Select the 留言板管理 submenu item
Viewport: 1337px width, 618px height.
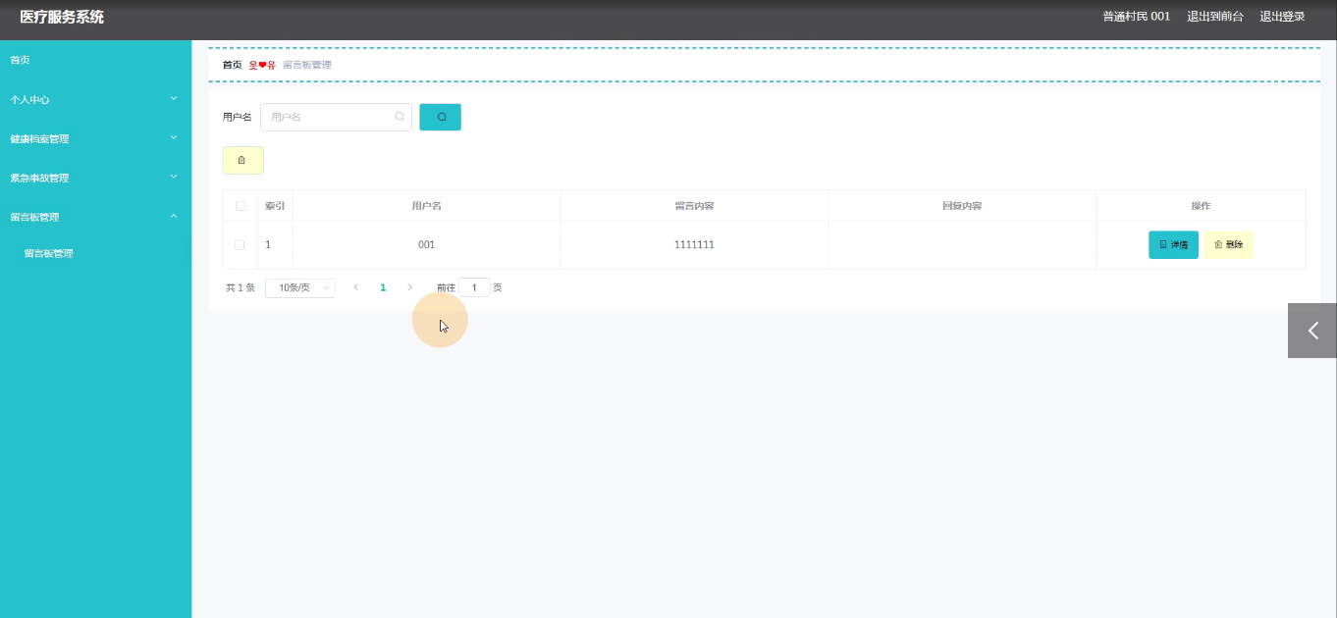[49, 253]
